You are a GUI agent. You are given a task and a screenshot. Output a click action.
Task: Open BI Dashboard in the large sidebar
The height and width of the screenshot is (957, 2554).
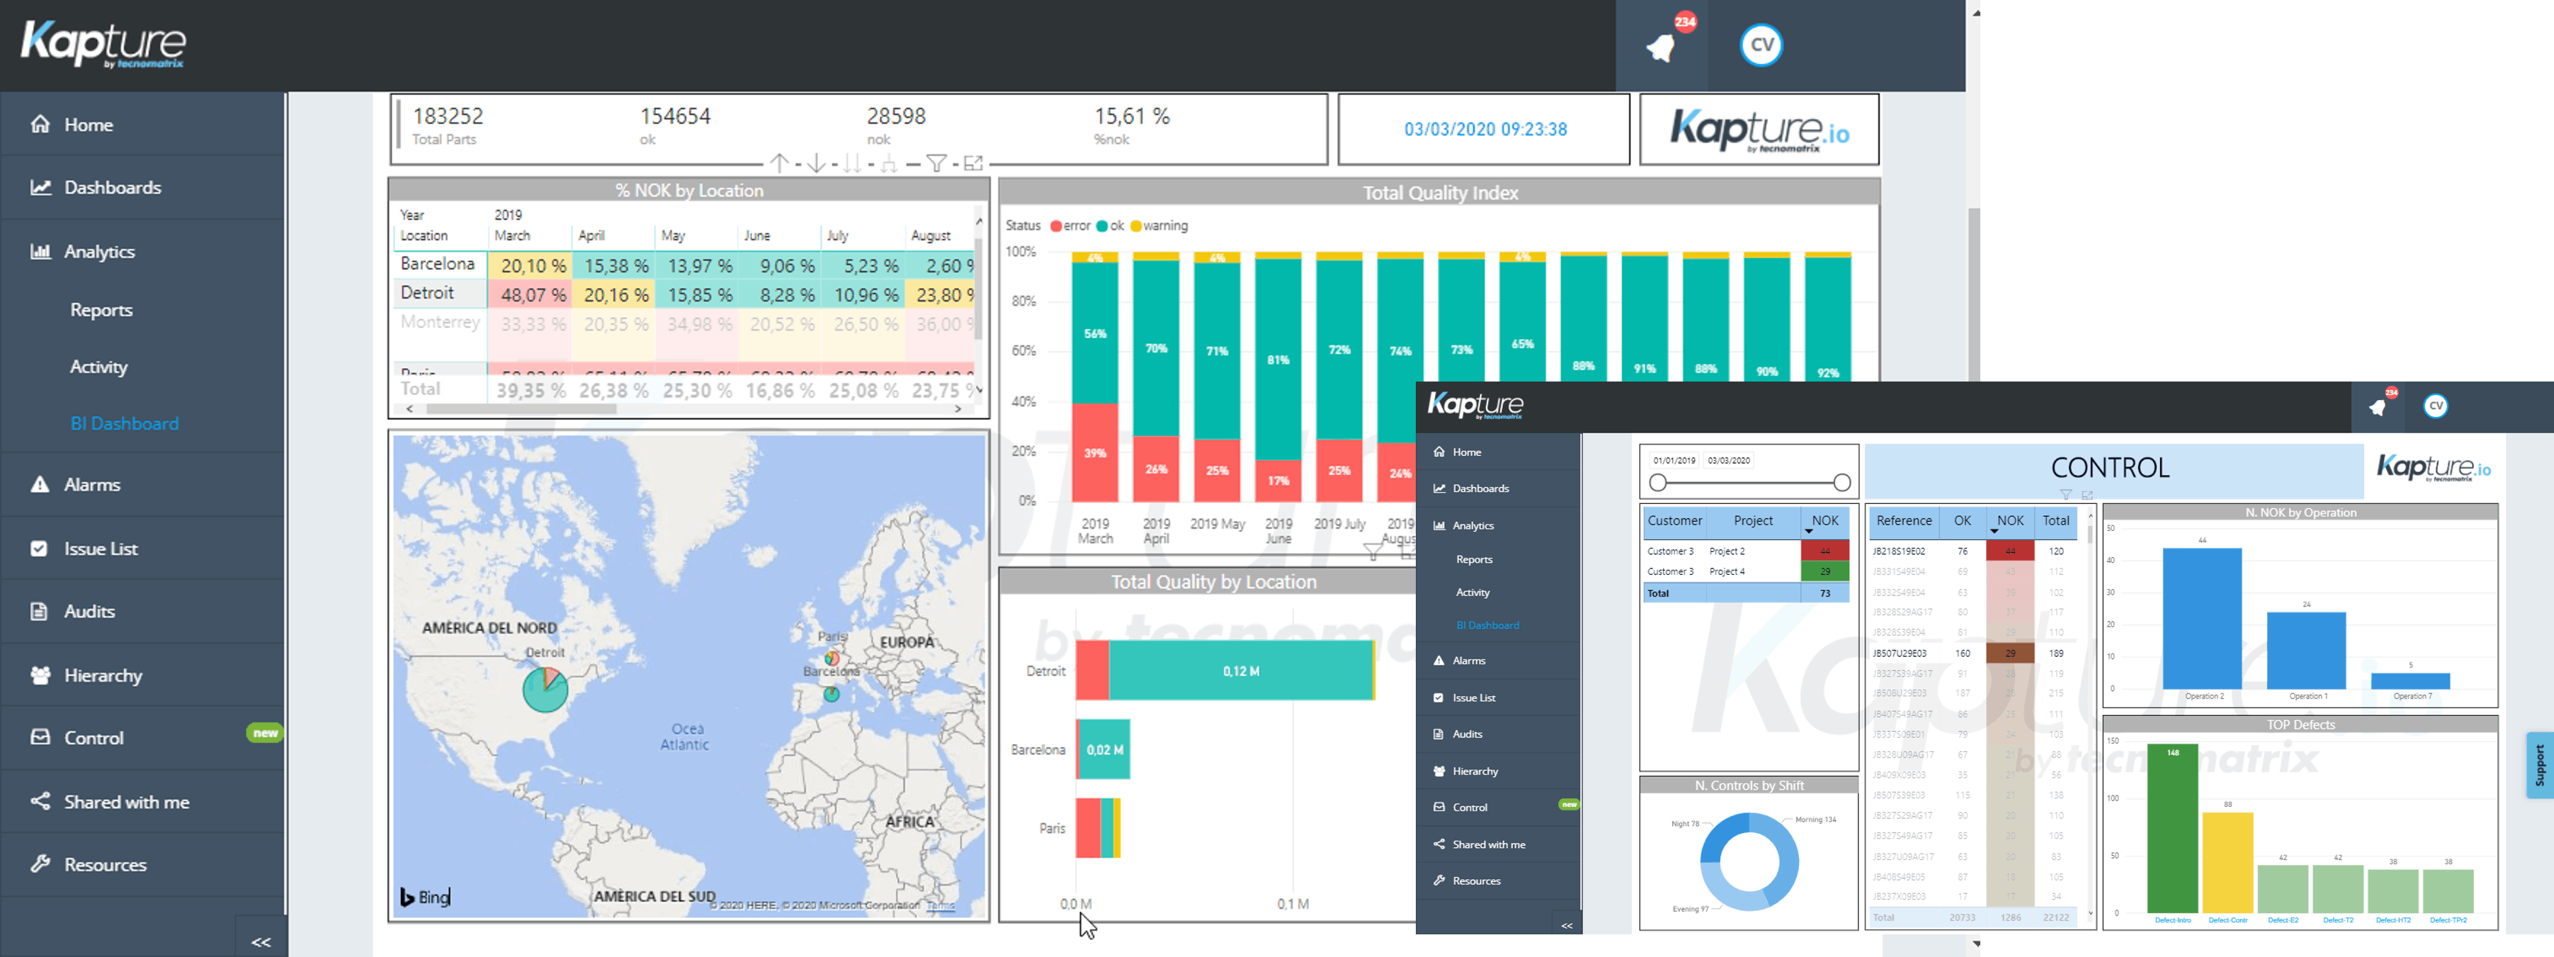(x=124, y=423)
